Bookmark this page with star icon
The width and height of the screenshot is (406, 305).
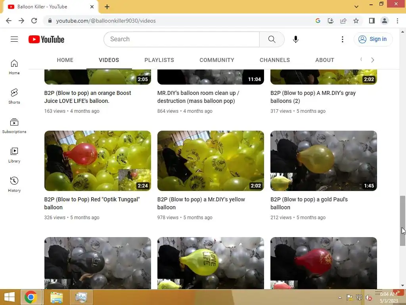coord(356,21)
